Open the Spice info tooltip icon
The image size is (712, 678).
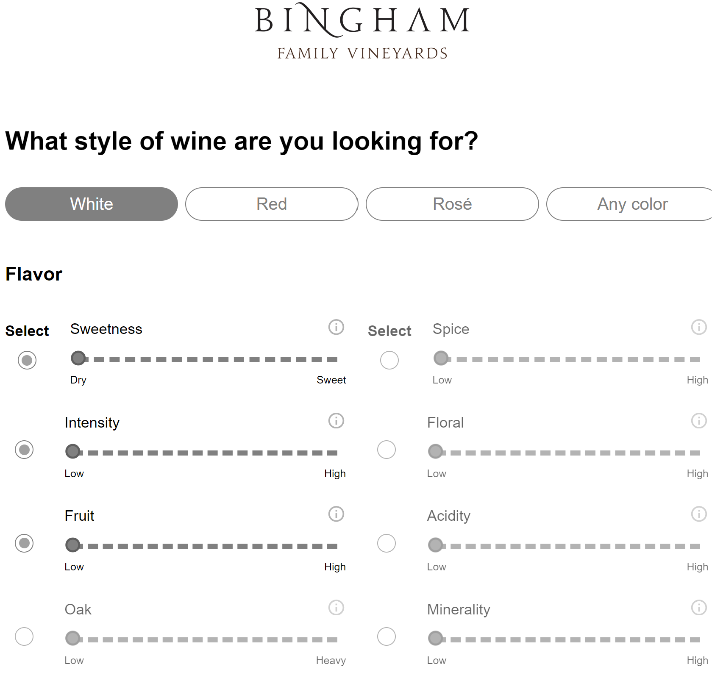pos(698,327)
